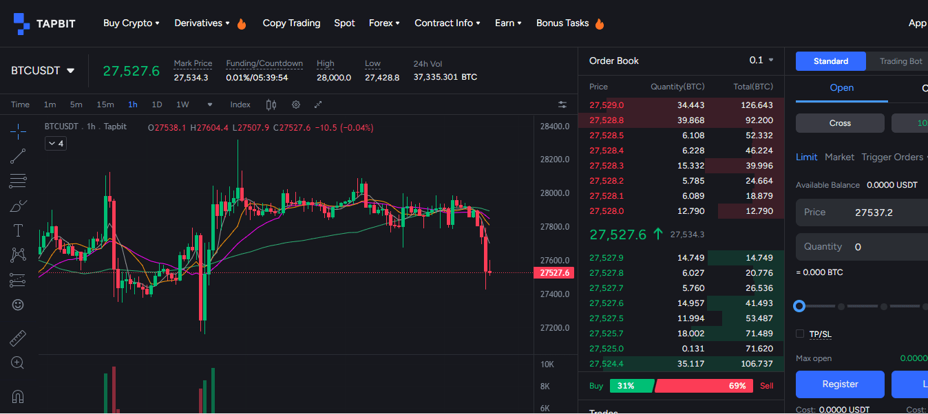Viewport: 928px width, 414px height.
Task: Select the brush drawing tool
Action: (x=19, y=206)
